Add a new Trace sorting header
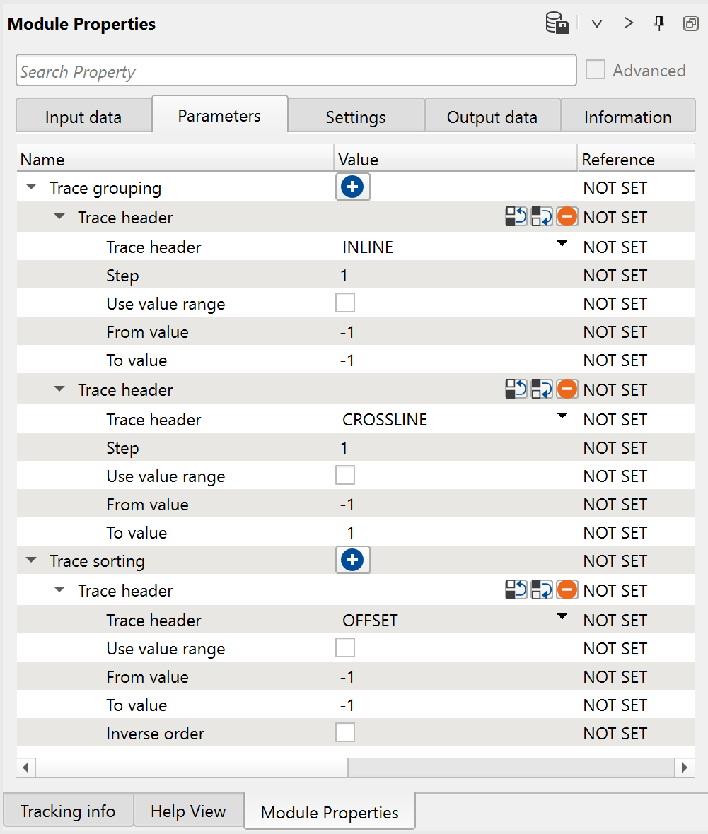 (x=352, y=560)
